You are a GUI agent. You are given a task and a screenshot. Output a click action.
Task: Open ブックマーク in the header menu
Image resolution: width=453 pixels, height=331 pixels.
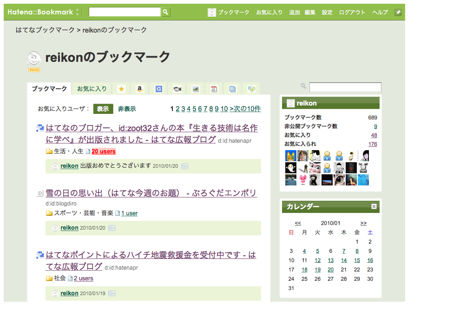(x=233, y=12)
